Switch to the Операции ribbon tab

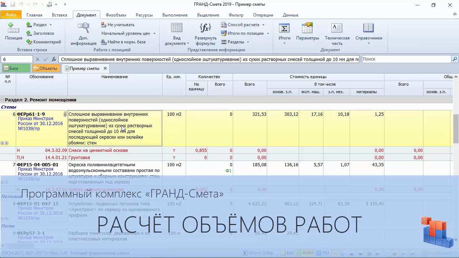point(263,15)
